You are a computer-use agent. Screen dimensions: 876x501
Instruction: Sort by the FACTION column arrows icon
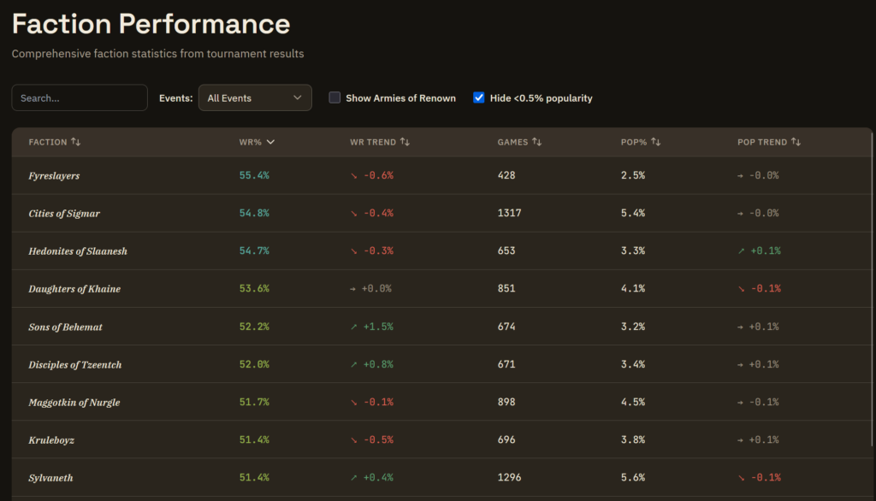[75, 142]
